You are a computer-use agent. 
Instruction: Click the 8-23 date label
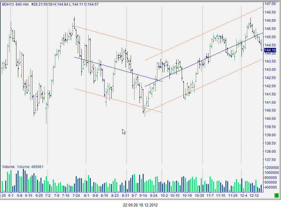(x=115, y=196)
